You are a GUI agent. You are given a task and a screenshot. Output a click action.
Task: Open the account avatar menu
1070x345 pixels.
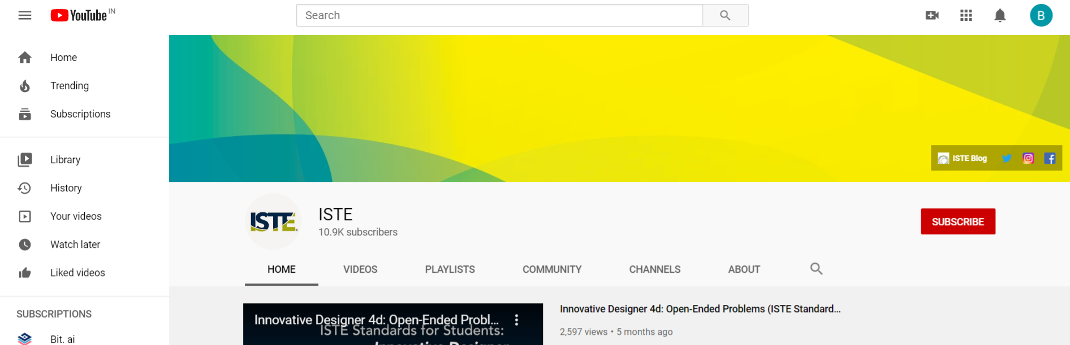click(x=1041, y=15)
